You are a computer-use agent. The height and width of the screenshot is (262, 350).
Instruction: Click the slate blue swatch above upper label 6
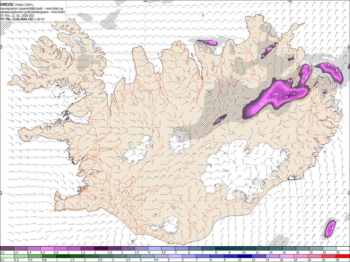point(195,248)
